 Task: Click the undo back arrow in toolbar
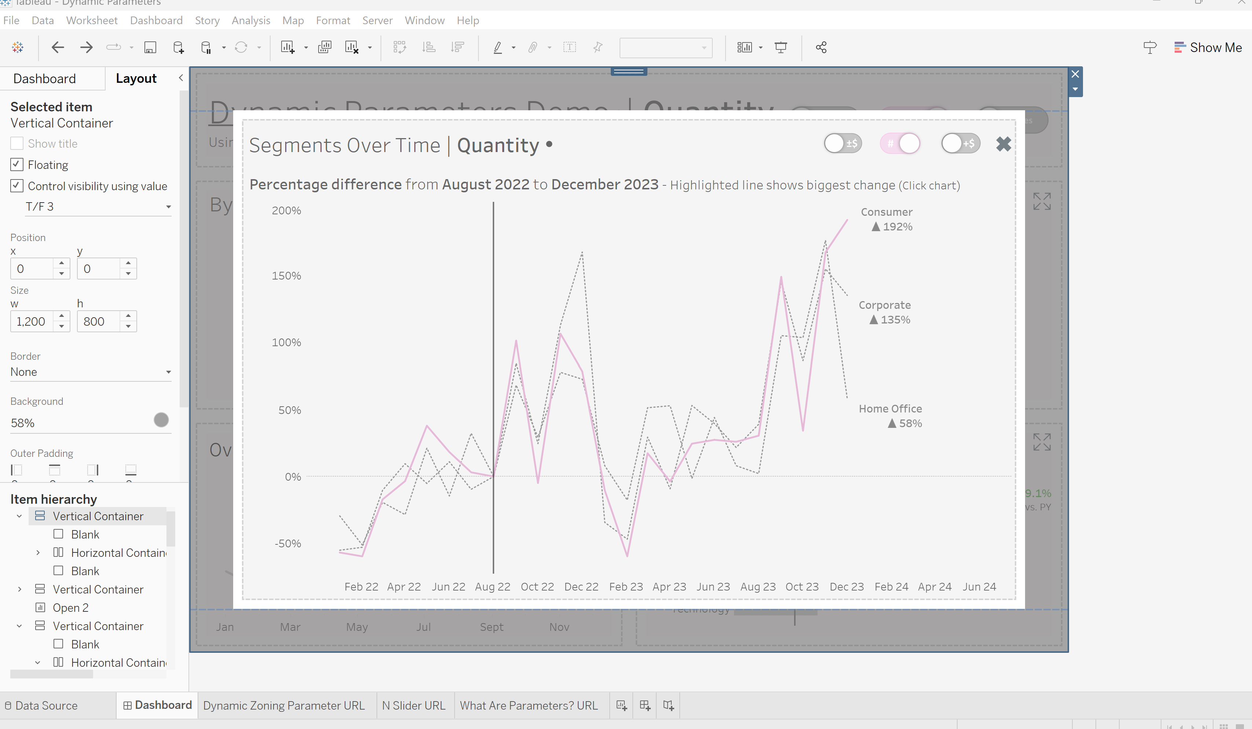[x=58, y=47]
